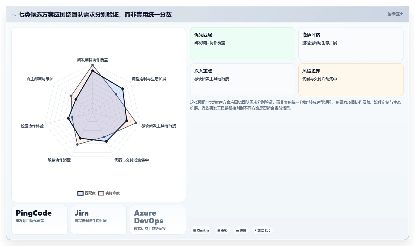Click the 实施难度 data point on 自主部署与维护 axis

tap(71, 96)
